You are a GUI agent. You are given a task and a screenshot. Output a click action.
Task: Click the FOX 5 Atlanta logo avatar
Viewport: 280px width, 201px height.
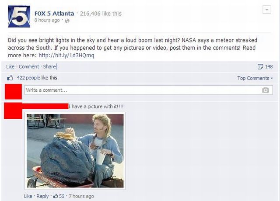point(19,17)
